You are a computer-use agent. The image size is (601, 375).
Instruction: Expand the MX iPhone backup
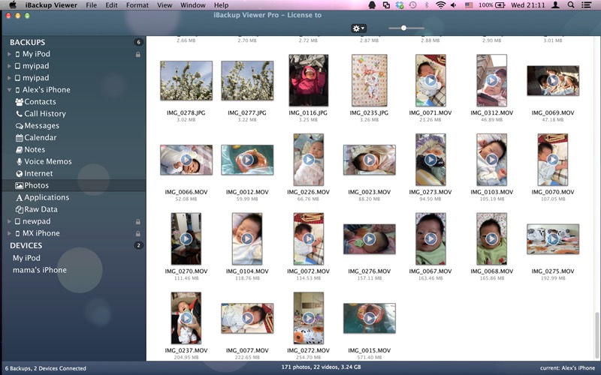point(8,233)
